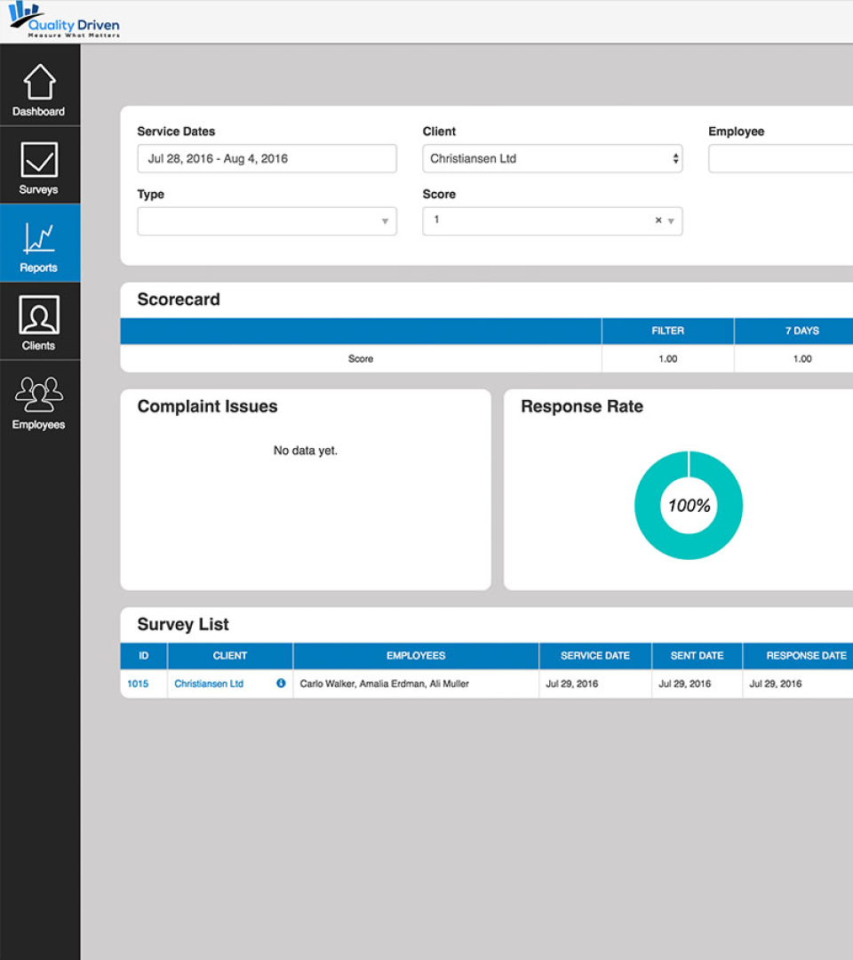Click the info icon beside Christiansen Ltd
This screenshot has width=853, height=960.
point(281,684)
